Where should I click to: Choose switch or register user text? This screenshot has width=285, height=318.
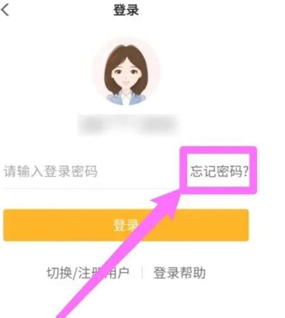point(88,273)
